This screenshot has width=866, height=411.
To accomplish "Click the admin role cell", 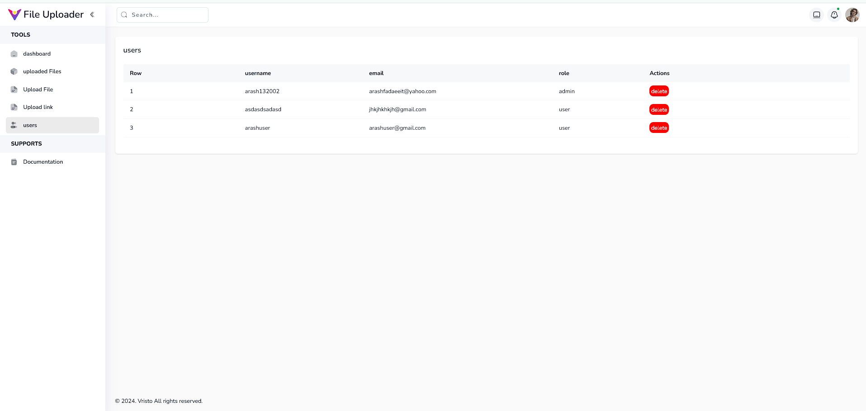I will (x=567, y=91).
